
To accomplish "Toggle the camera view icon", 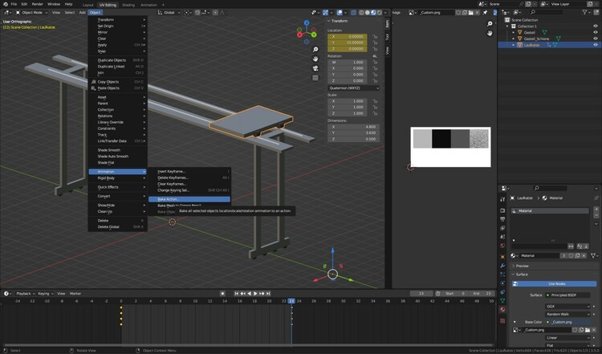I will (x=316, y=67).
